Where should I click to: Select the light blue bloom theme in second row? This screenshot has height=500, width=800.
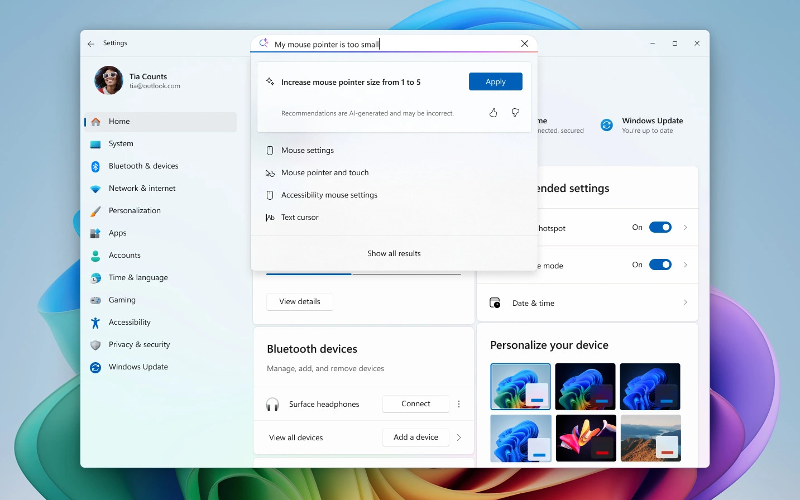(x=521, y=438)
